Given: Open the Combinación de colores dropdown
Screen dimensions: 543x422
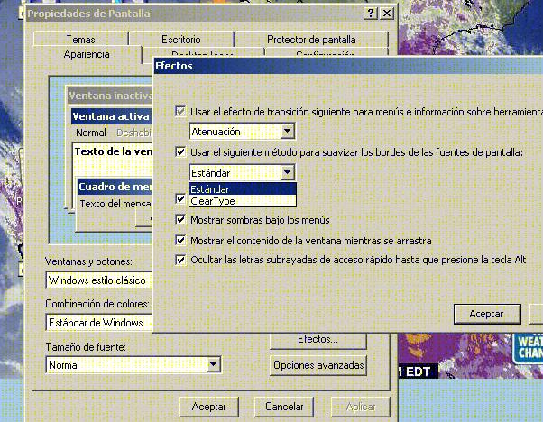Looking at the screenshot, I should point(143,322).
